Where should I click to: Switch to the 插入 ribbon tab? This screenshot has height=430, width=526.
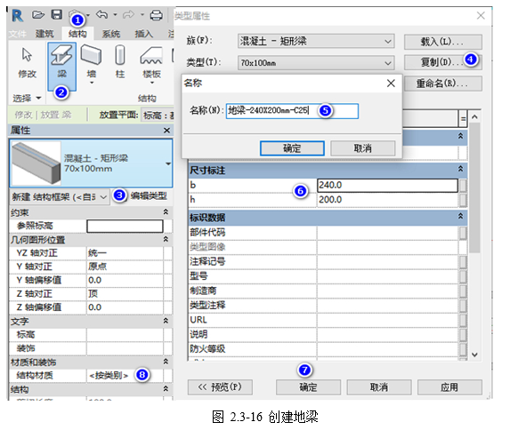point(143,34)
